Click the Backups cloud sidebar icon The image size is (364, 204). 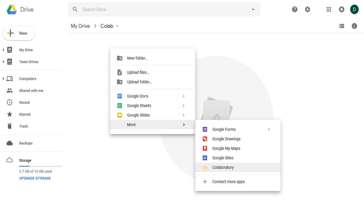pos(10,143)
